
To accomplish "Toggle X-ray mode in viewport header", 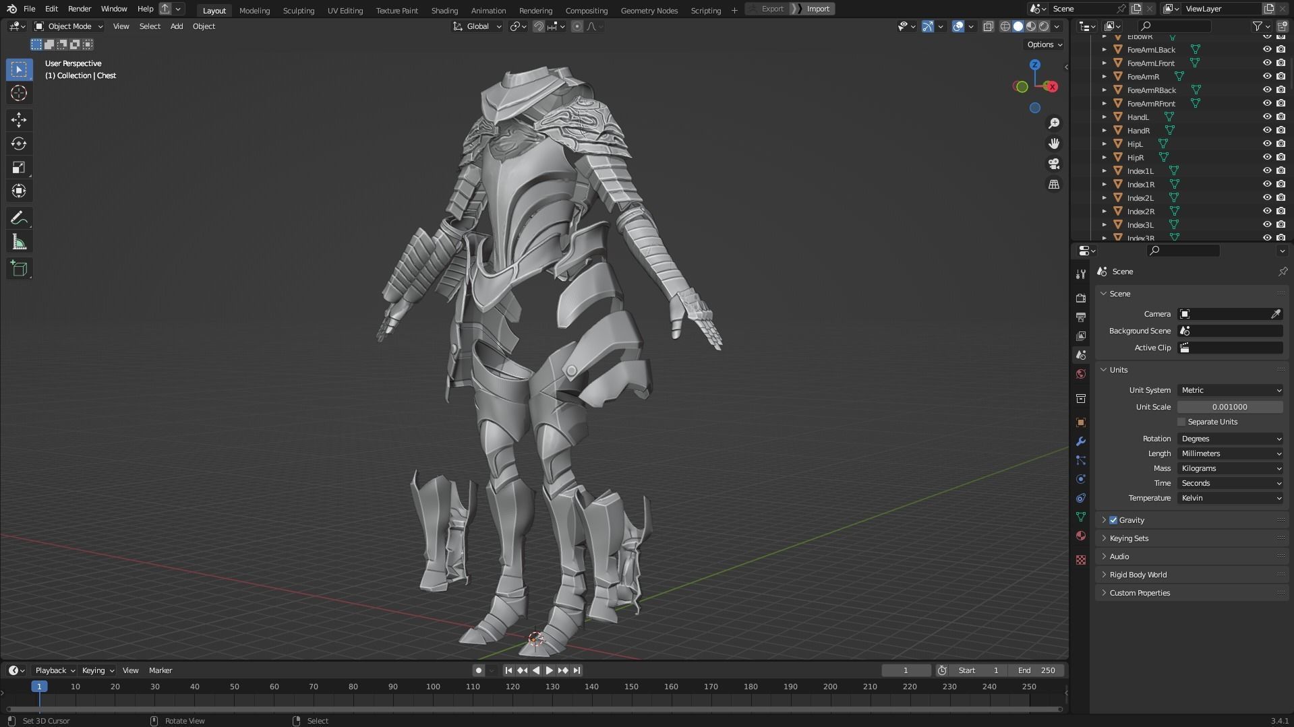I will pyautogui.click(x=988, y=26).
